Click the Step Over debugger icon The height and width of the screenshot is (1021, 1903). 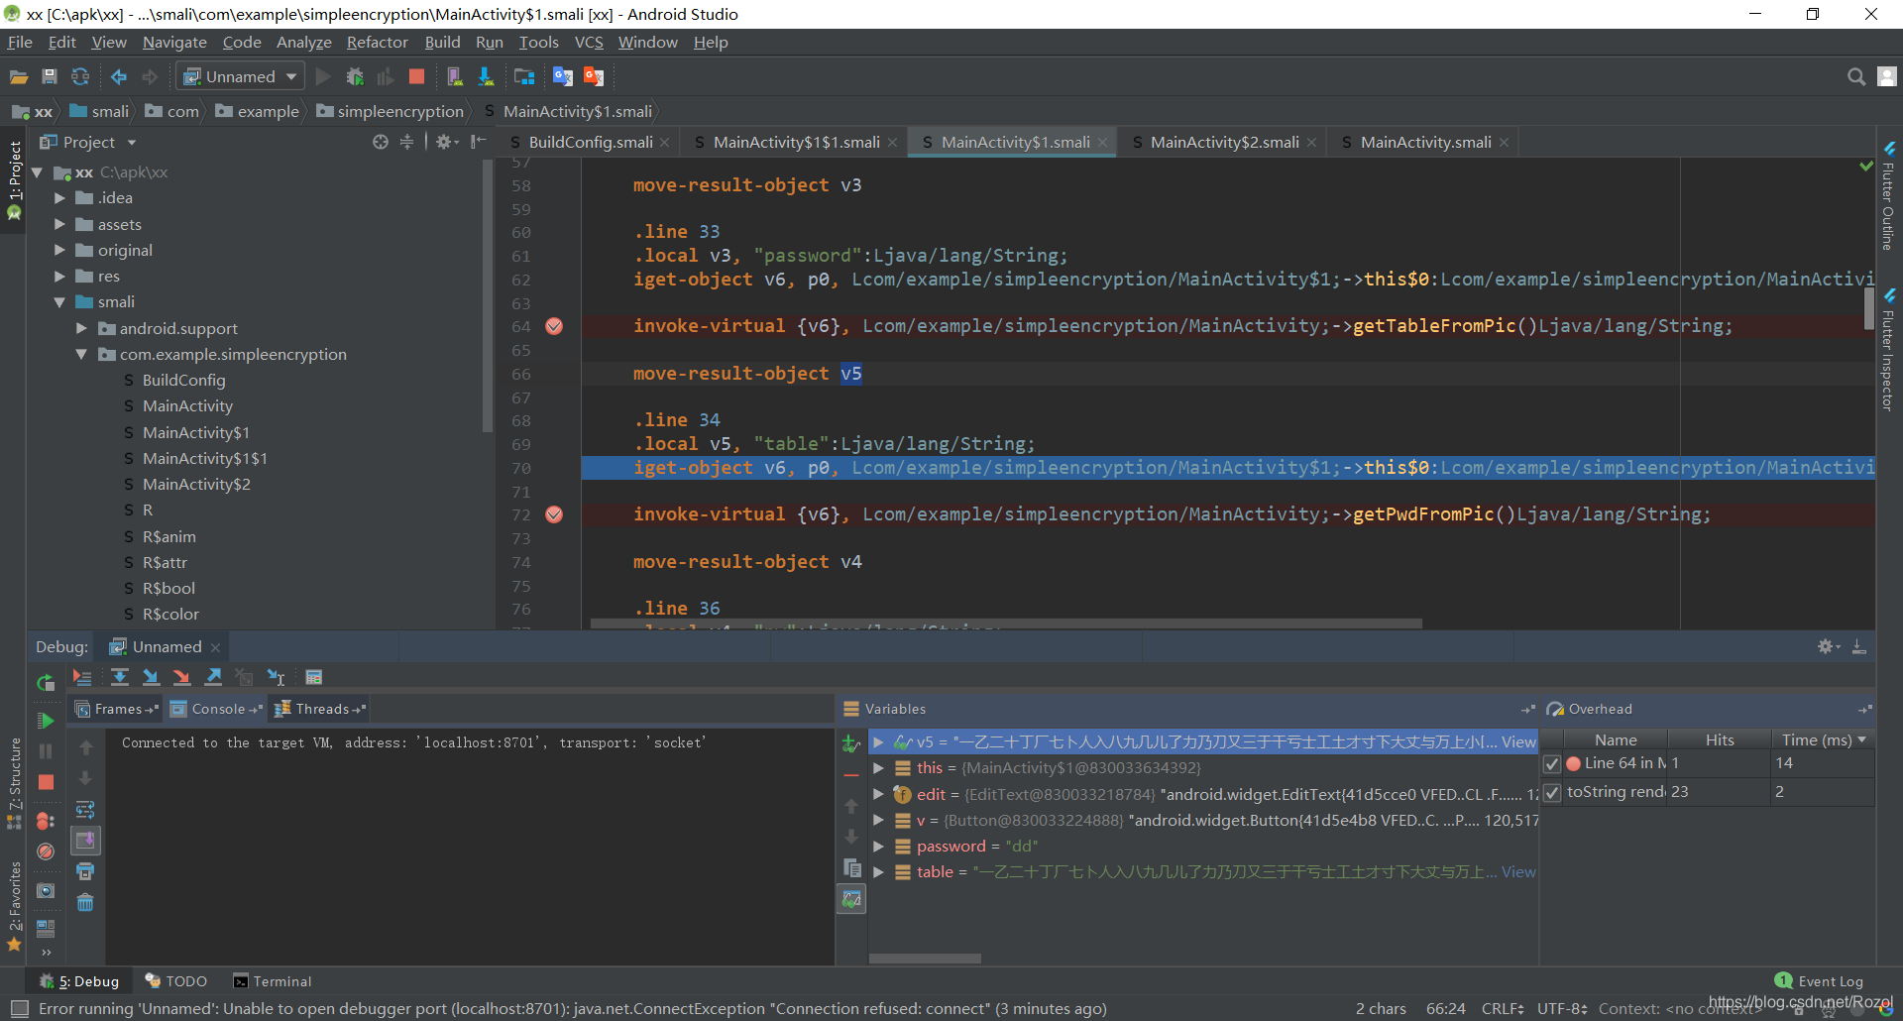click(120, 677)
